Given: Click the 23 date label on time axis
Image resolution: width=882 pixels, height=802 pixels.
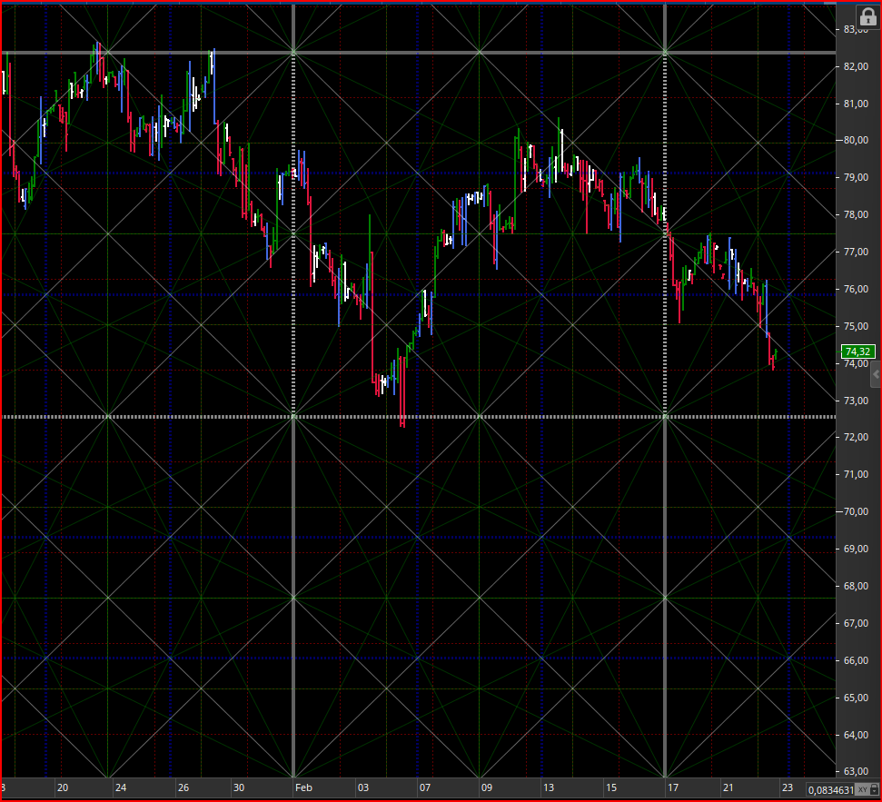Looking at the screenshot, I should click(x=788, y=787).
